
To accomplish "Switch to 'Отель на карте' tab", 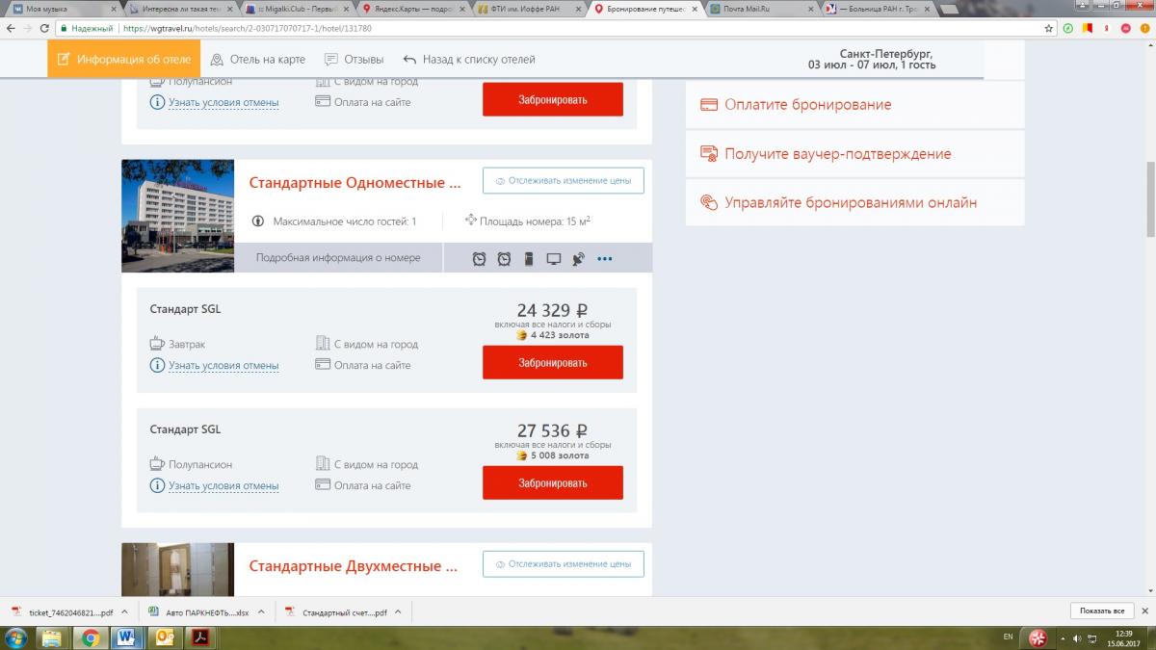I will point(257,59).
